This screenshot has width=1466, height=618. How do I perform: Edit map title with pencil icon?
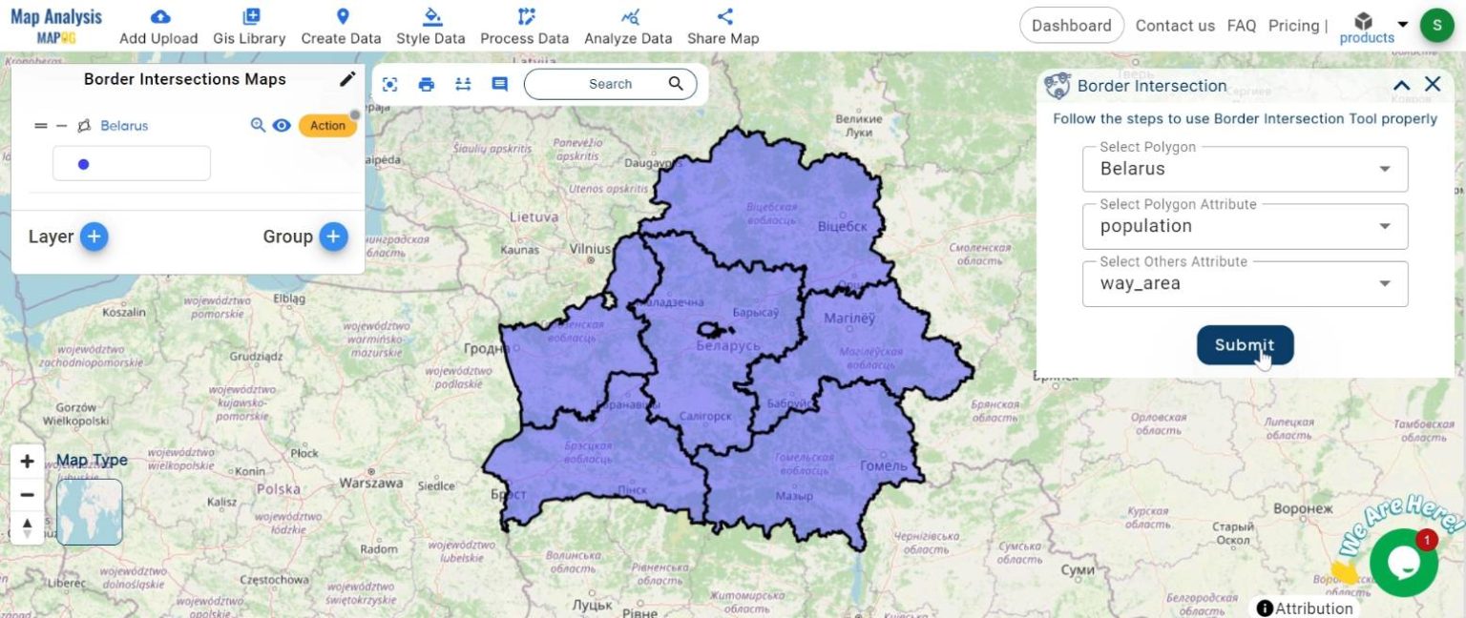tap(347, 79)
